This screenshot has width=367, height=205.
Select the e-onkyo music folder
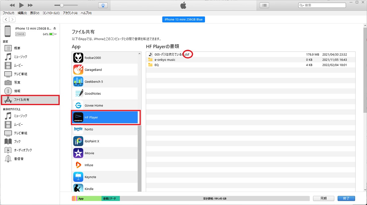[x=251, y=60]
